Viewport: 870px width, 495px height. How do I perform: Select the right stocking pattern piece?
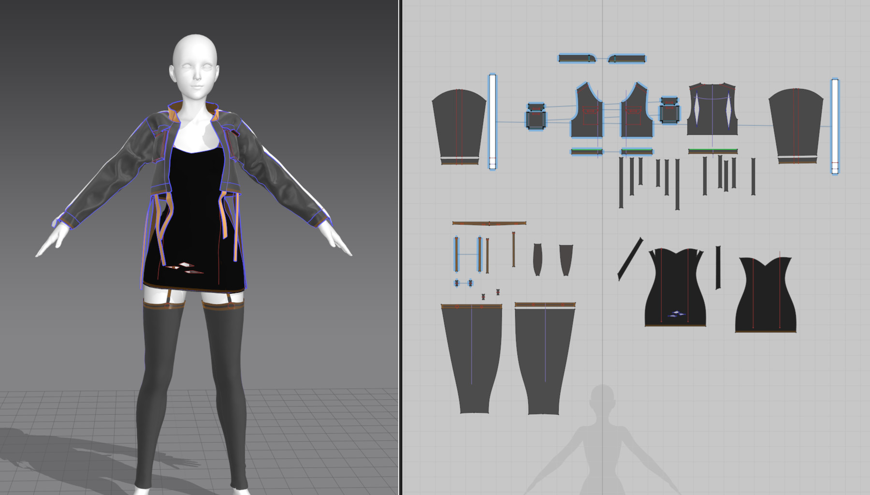(546, 358)
